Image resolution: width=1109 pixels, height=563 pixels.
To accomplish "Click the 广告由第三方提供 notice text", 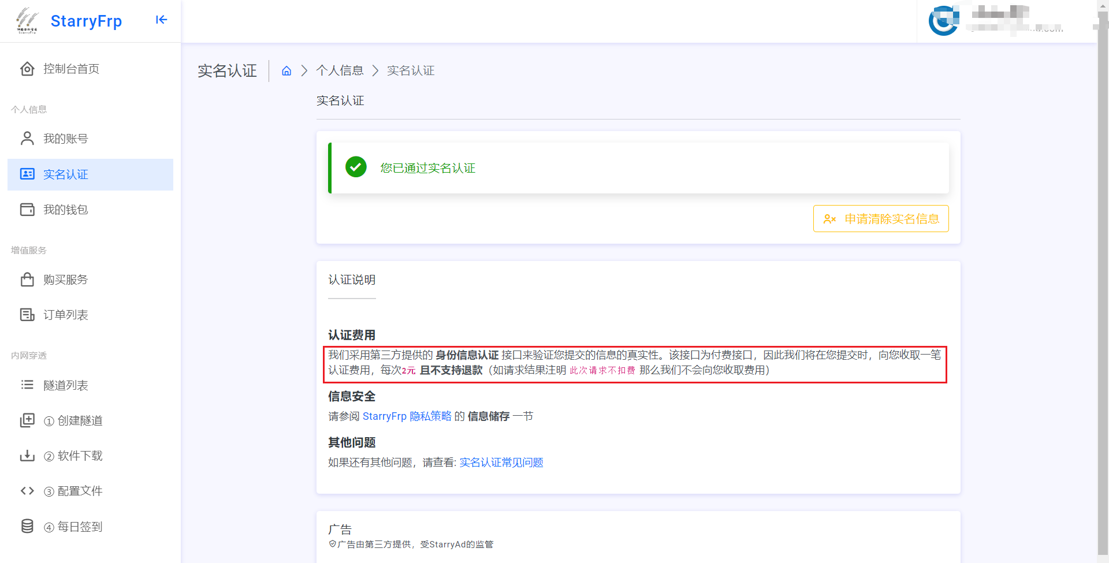I will click(x=411, y=545).
